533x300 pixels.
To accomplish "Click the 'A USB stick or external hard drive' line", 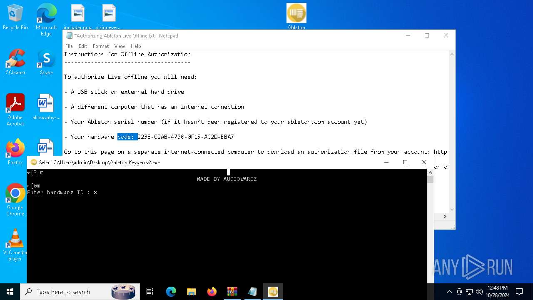I will pyautogui.click(x=124, y=92).
